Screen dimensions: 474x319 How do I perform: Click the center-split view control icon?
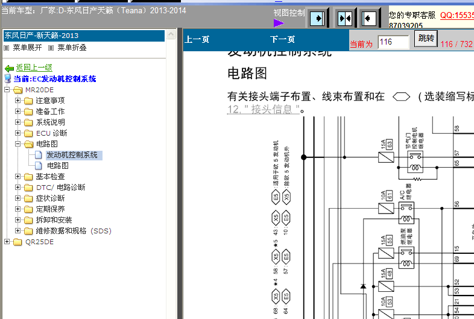(344, 19)
